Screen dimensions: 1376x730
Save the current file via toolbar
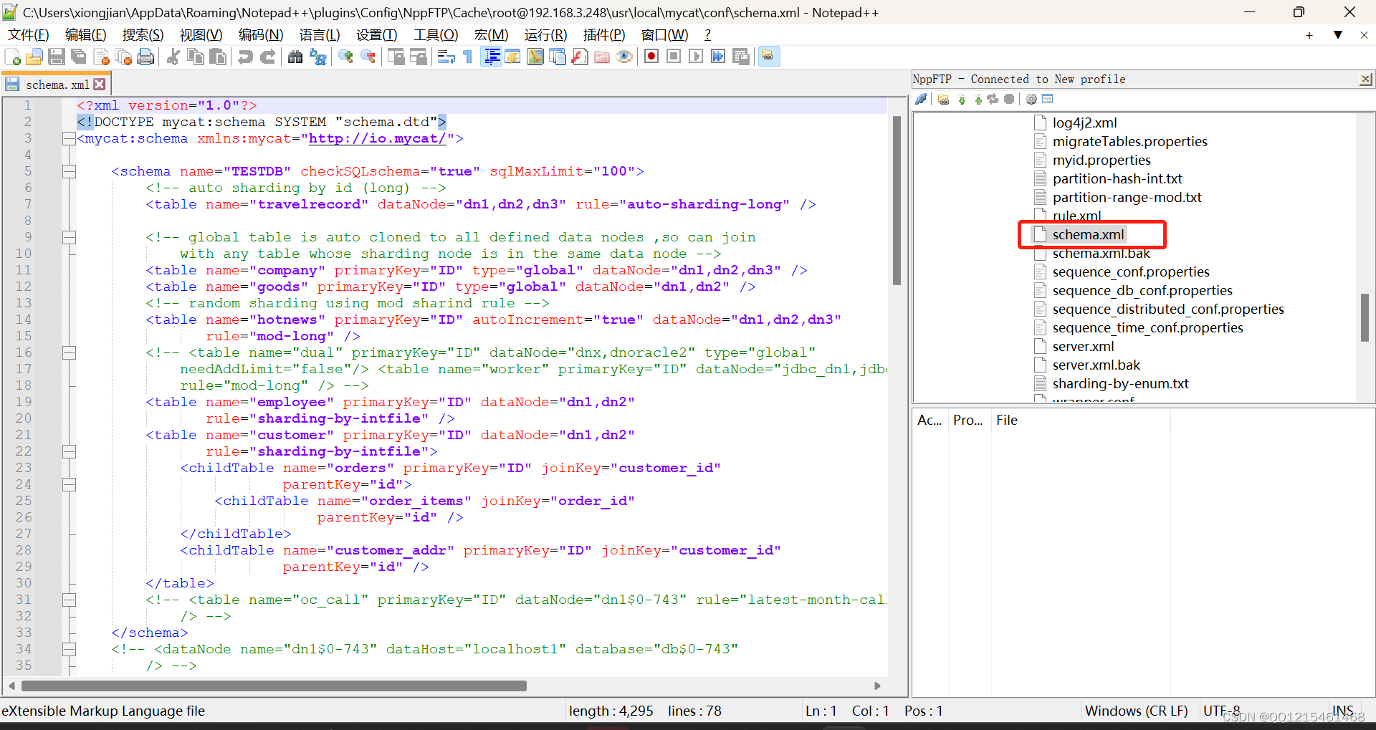tap(57, 57)
